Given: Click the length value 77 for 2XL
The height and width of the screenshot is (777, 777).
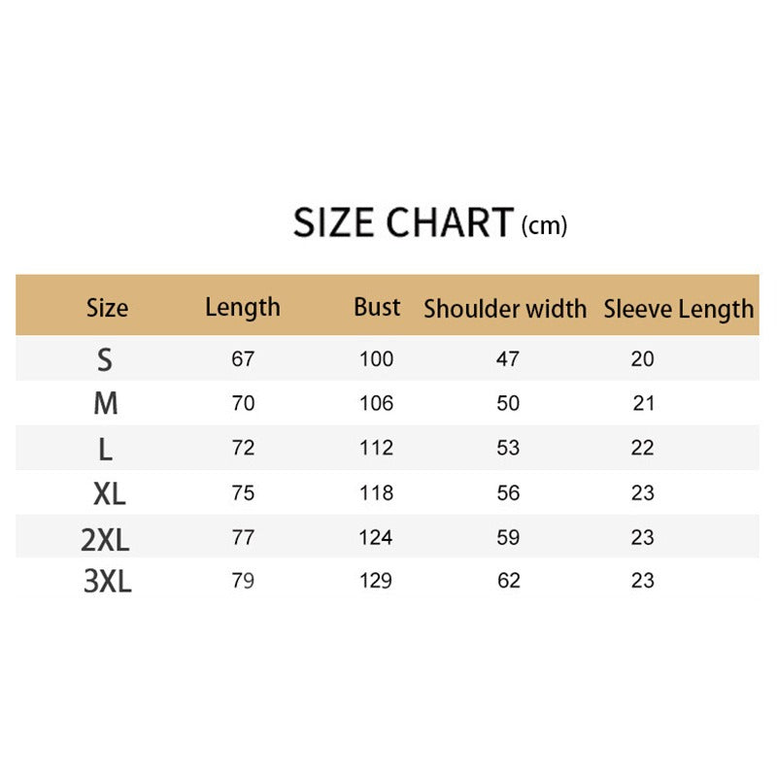Looking at the screenshot, I should [243, 537].
